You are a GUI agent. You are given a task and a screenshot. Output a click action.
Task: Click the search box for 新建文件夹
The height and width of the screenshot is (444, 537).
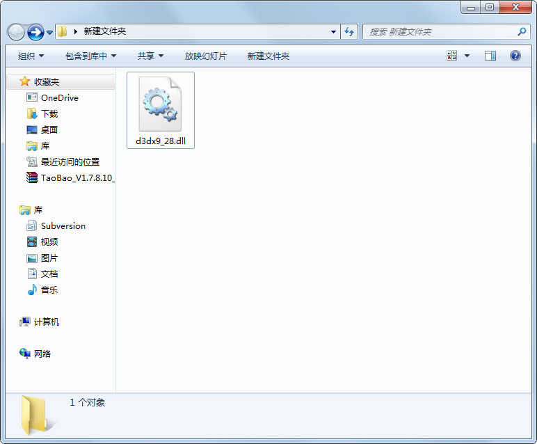[438, 32]
